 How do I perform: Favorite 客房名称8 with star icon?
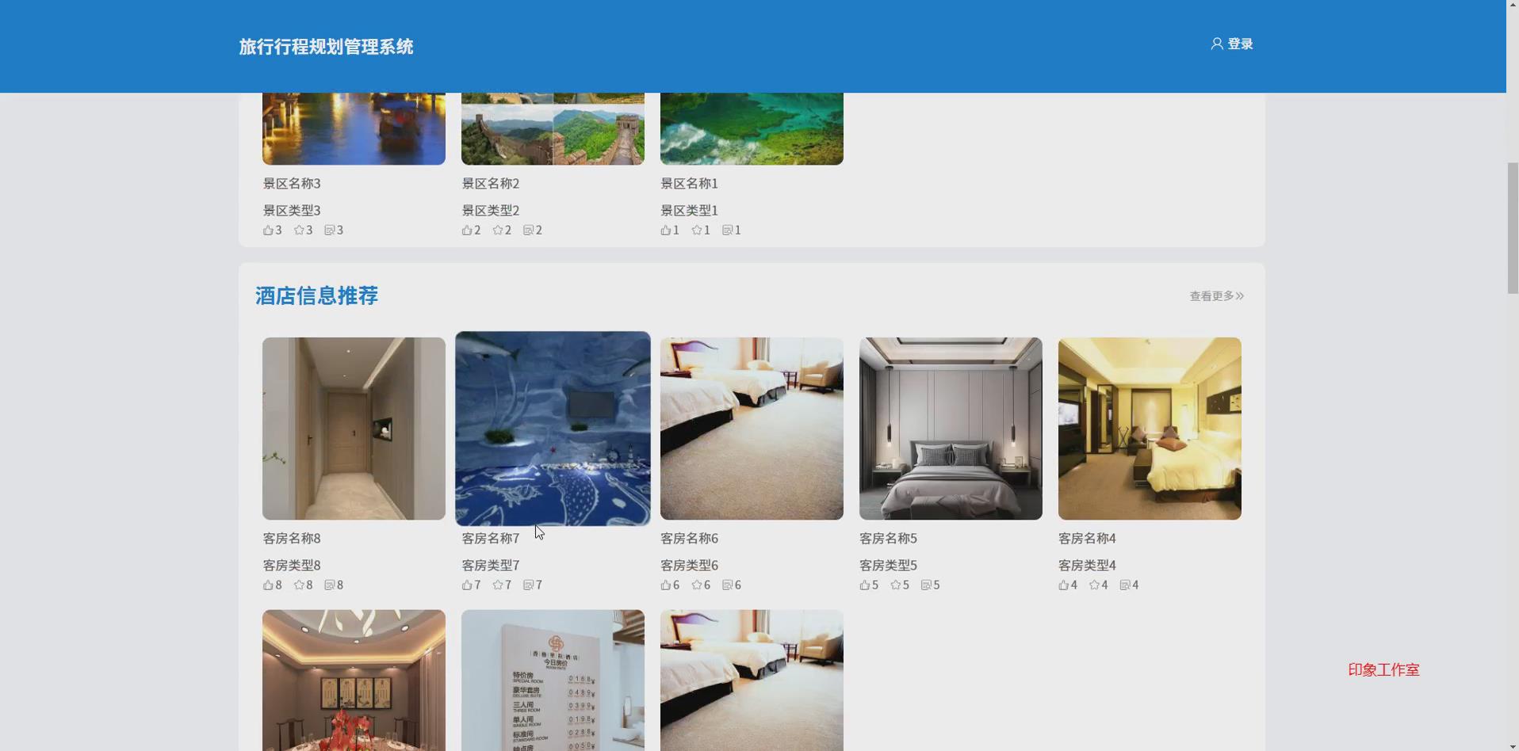pyautogui.click(x=299, y=585)
